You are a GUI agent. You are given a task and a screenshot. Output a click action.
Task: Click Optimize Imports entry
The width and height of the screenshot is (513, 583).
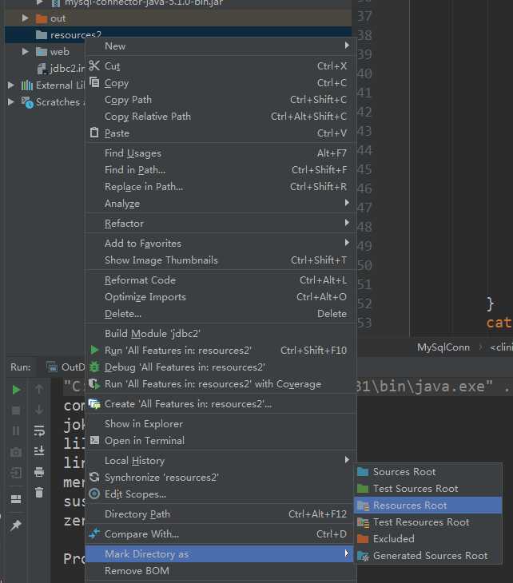[x=220, y=297]
